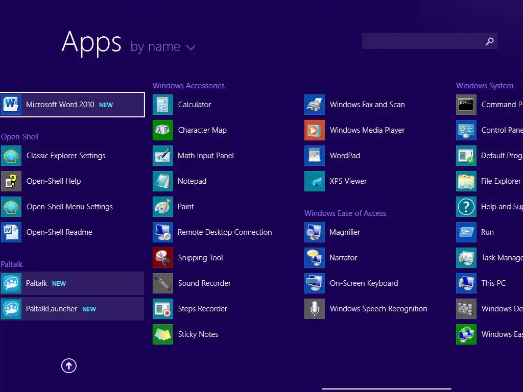Expand the 'by name' sort dropdown
The height and width of the screenshot is (392, 523).
click(x=163, y=47)
